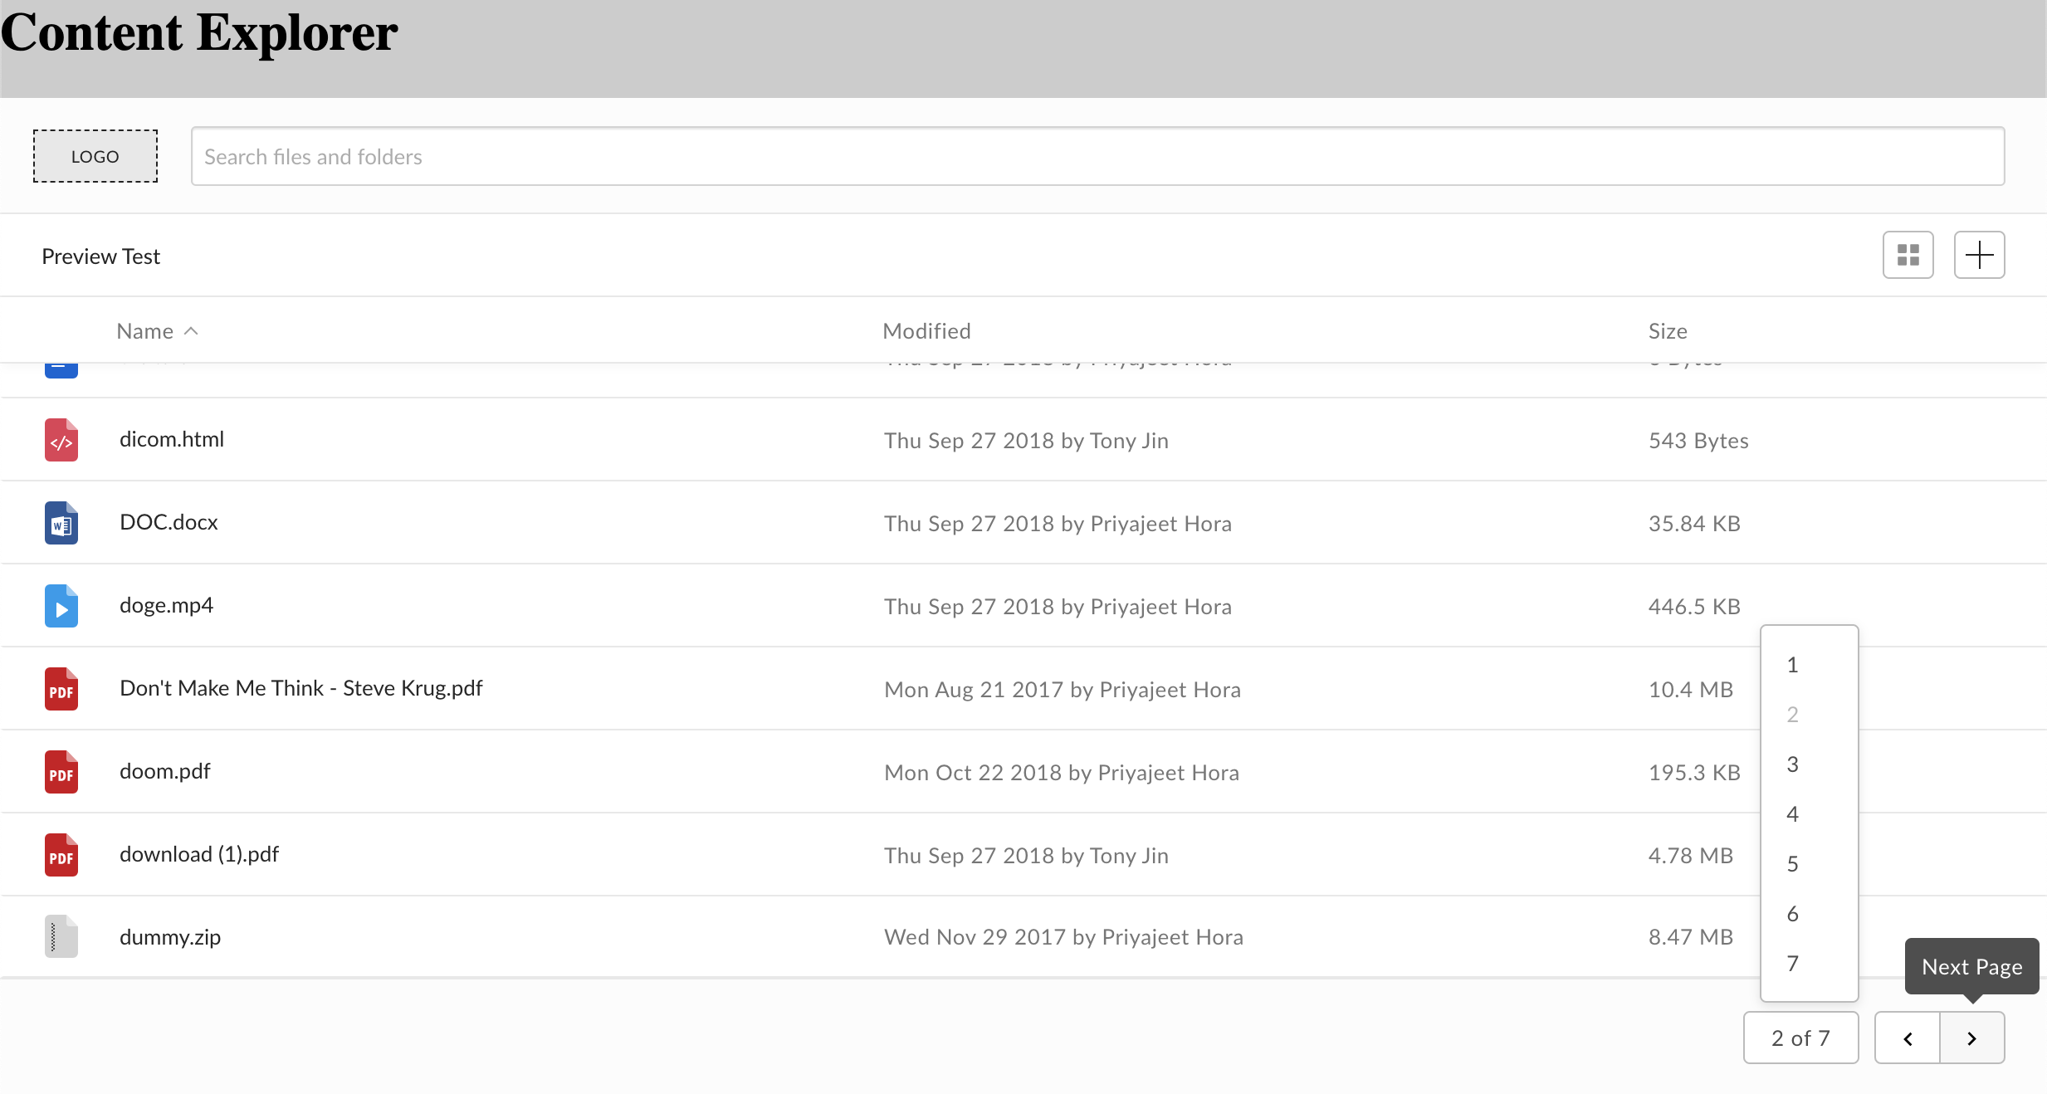Viewport: 2047px width, 1094px height.
Task: Open doom.pdf file name
Action: [x=164, y=771]
